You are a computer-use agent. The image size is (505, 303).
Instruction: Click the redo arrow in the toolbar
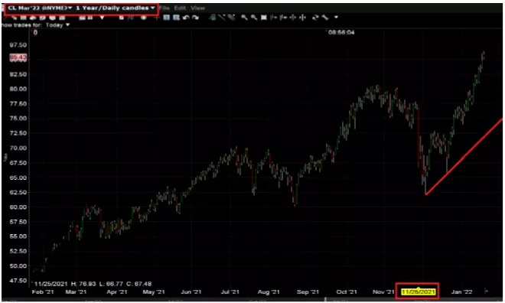pos(195,18)
